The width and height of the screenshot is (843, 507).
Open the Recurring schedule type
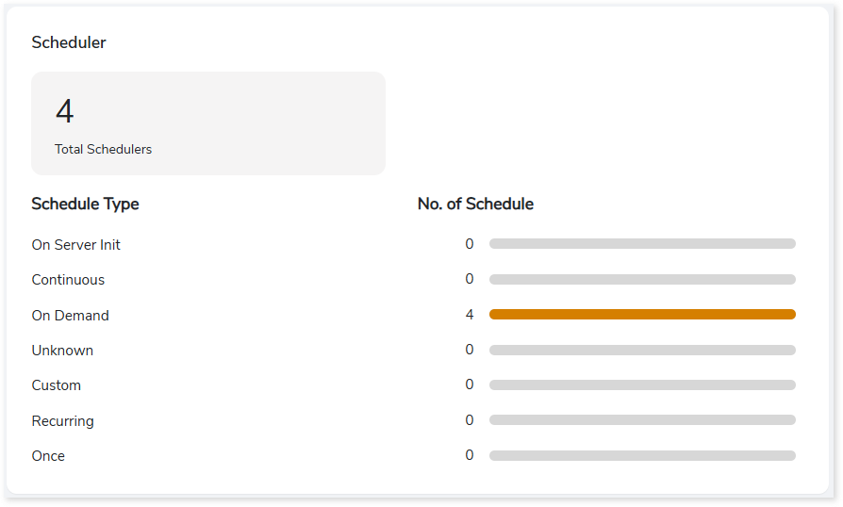63,421
